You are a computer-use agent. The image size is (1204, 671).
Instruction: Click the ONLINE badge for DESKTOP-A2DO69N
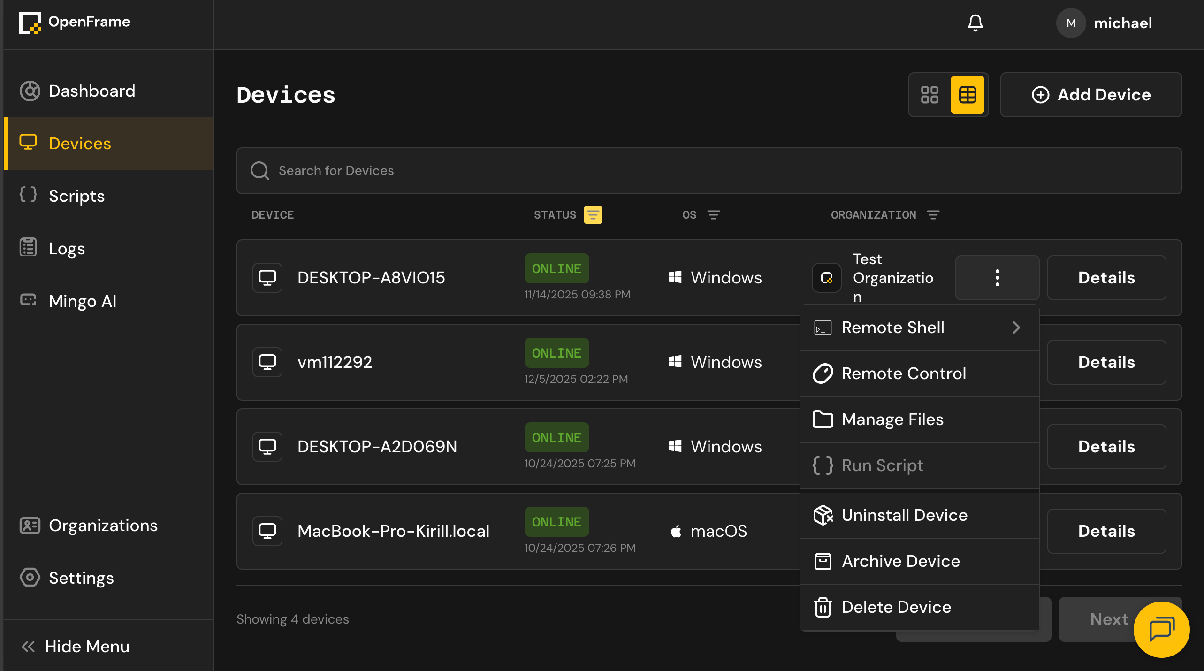556,437
